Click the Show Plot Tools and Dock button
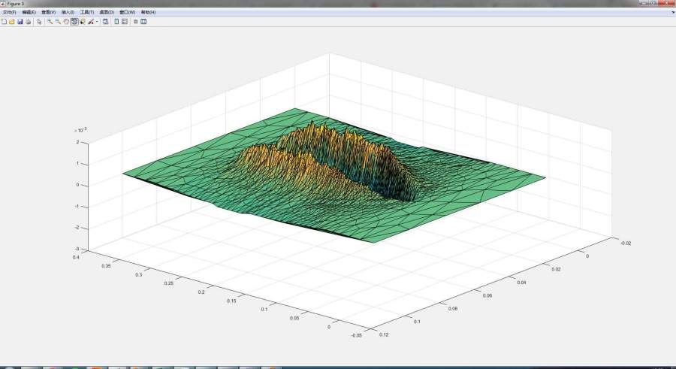Image resolution: width=676 pixels, height=369 pixels. 143,22
